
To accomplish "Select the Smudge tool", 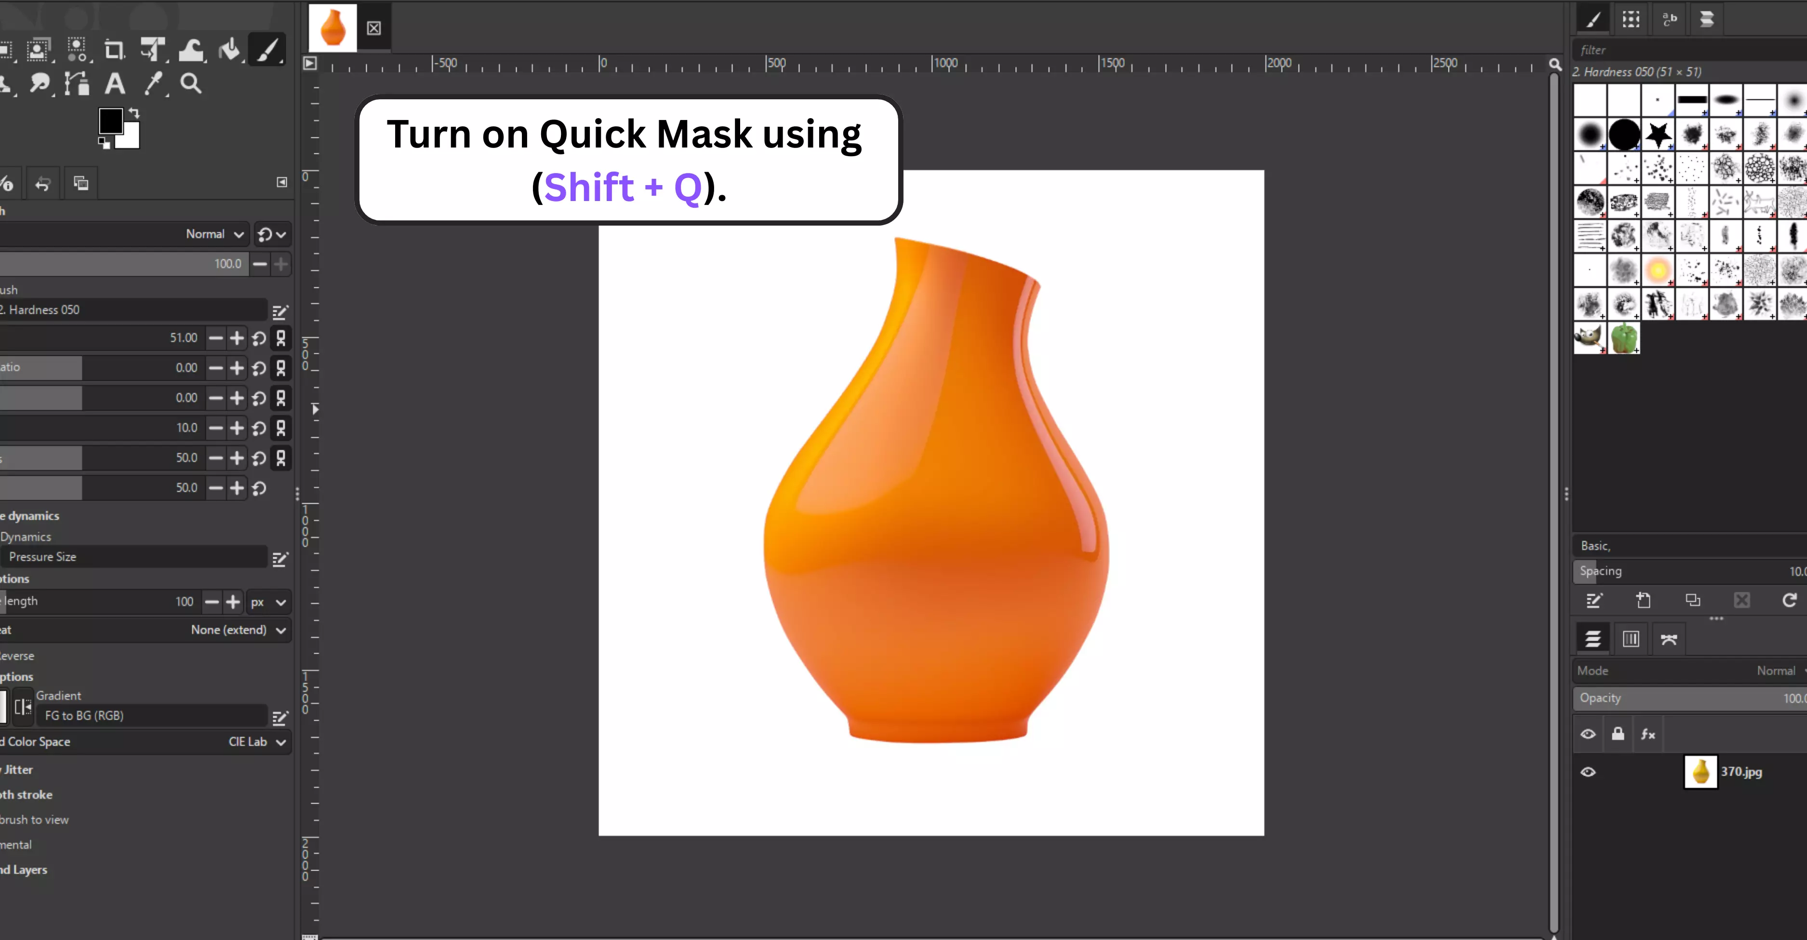I will point(40,84).
